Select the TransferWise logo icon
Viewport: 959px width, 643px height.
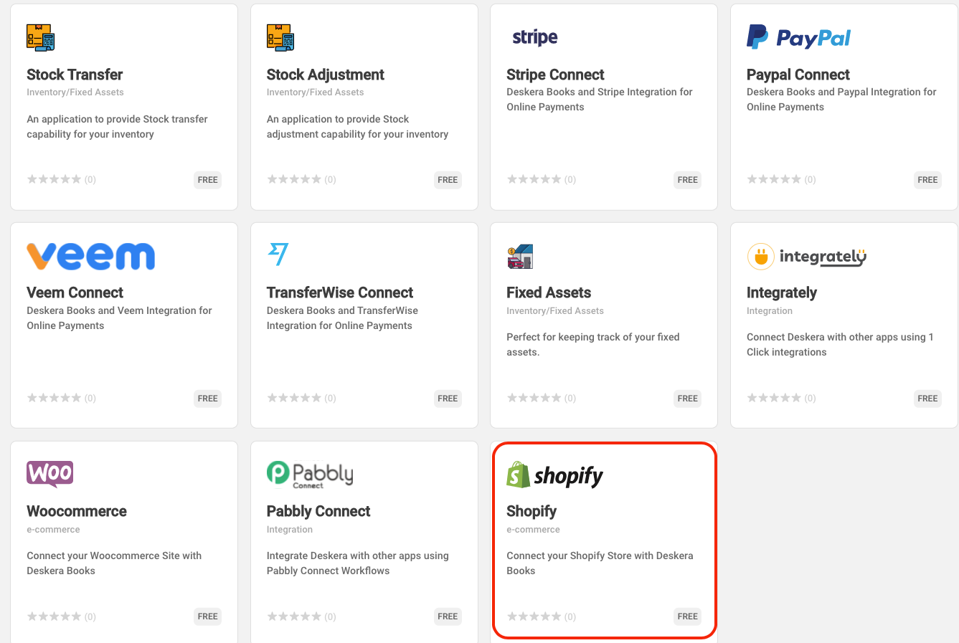[x=278, y=254]
